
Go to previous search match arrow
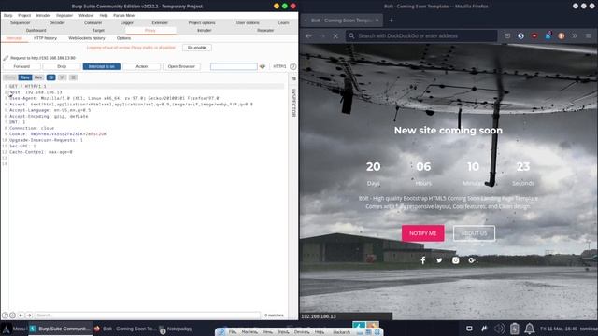(x=21, y=315)
